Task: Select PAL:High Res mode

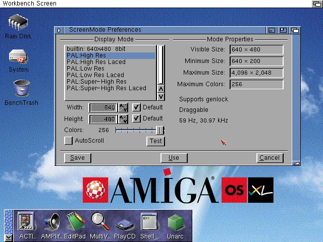Action: [111, 55]
